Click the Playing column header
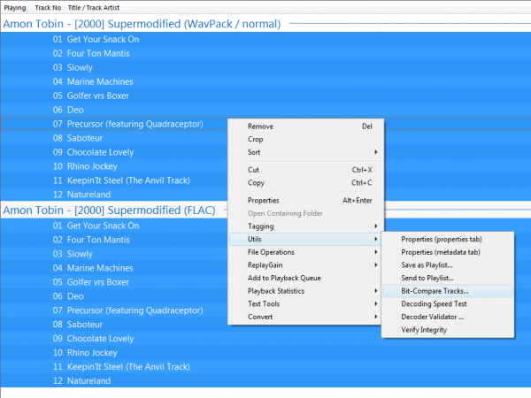 click(x=15, y=7)
